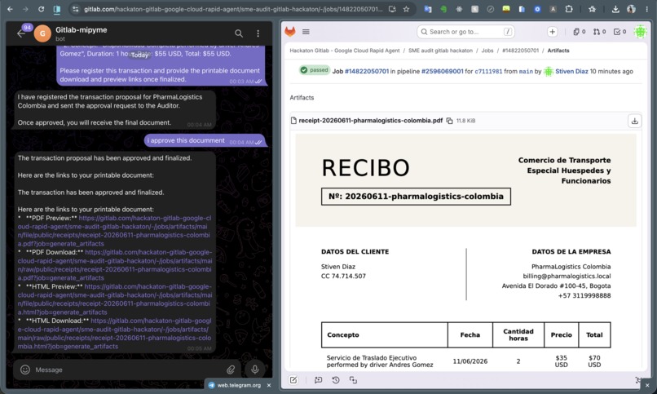Click the GitLab create new plus button

tap(552, 32)
